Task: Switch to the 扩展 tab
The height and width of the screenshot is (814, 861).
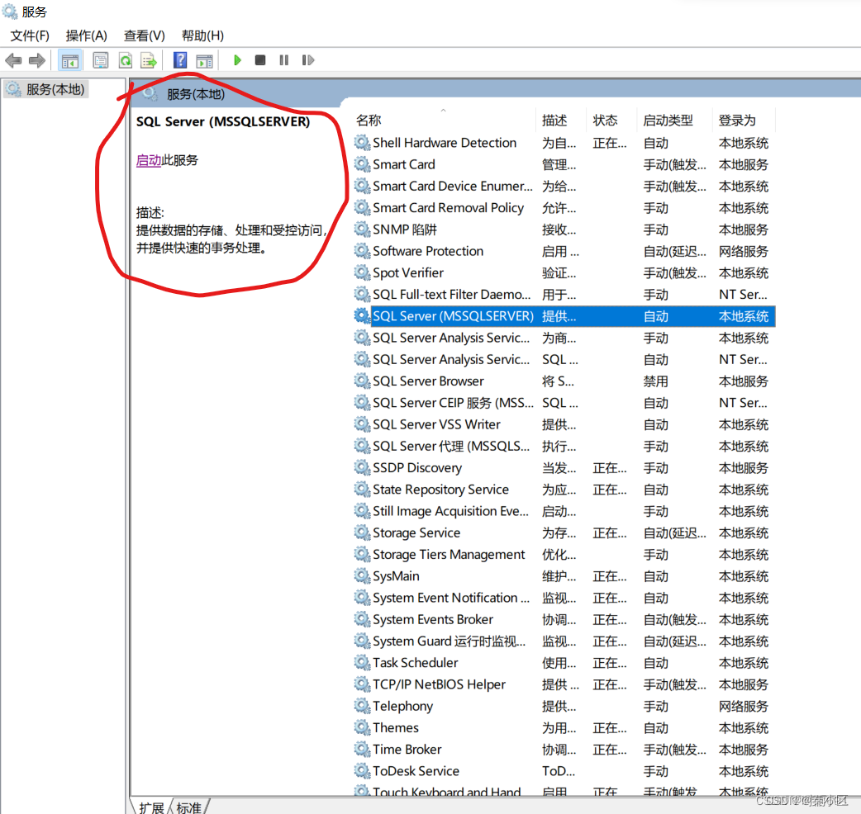Action: pos(151,807)
